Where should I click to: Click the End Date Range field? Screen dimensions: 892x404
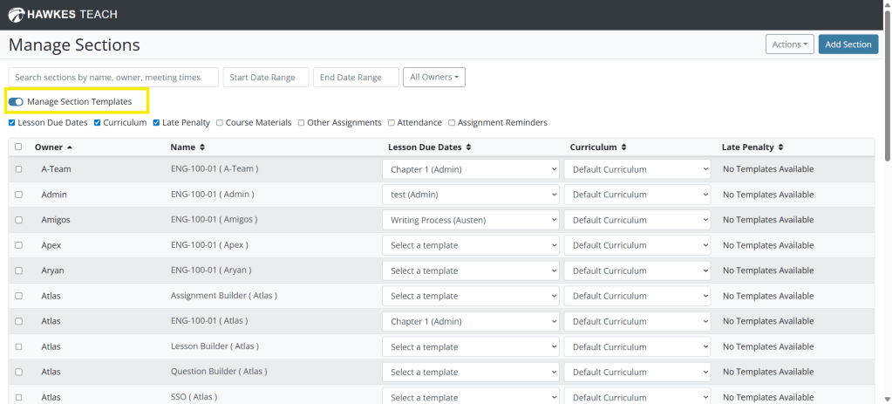tap(356, 78)
